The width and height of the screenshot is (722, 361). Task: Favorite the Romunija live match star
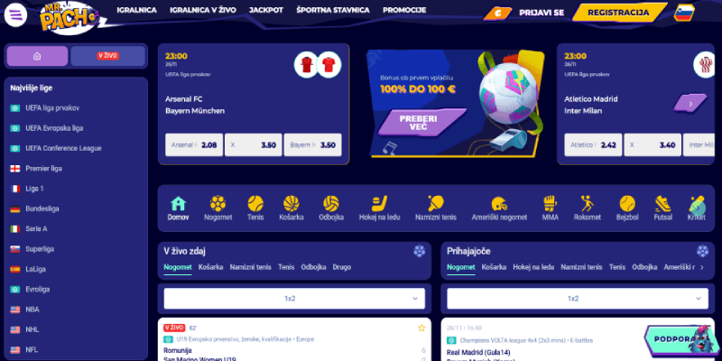click(x=421, y=329)
